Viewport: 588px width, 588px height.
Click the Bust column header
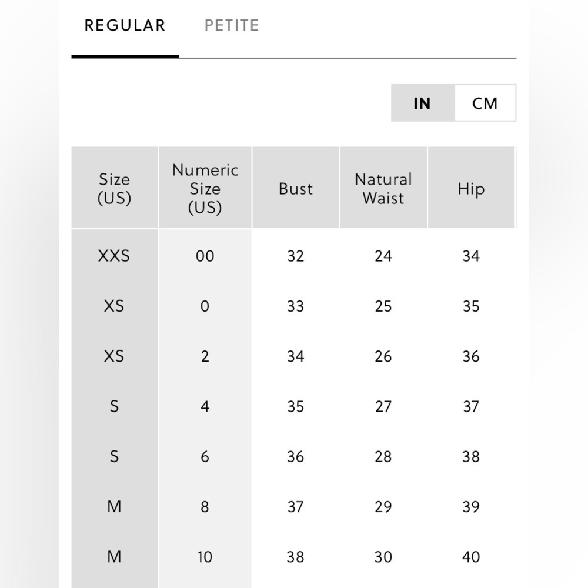click(296, 188)
